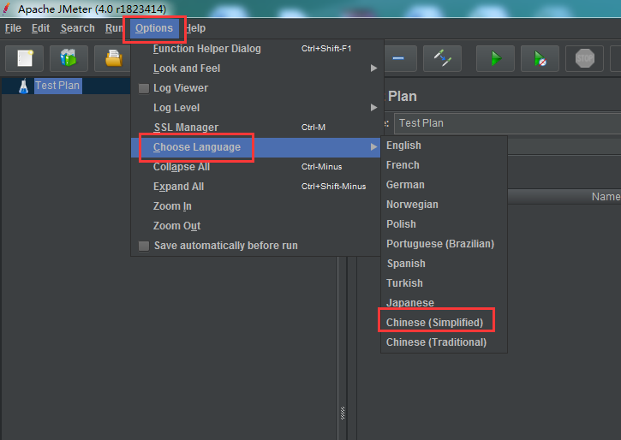Select Look and Feel menu item

coord(256,68)
